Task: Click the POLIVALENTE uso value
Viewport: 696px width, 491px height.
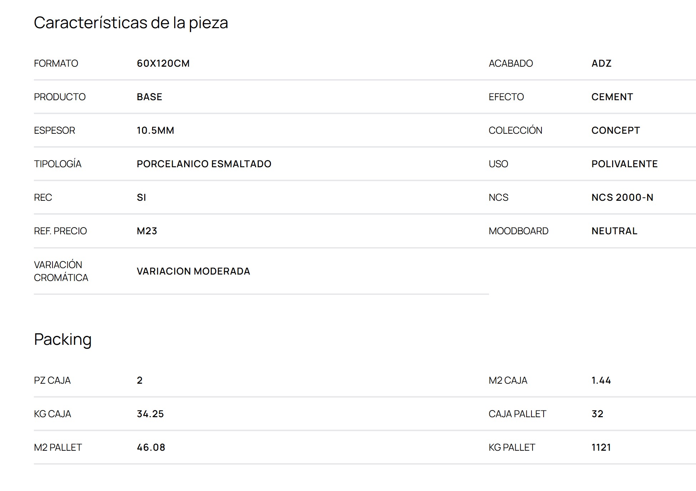Action: pyautogui.click(x=624, y=164)
